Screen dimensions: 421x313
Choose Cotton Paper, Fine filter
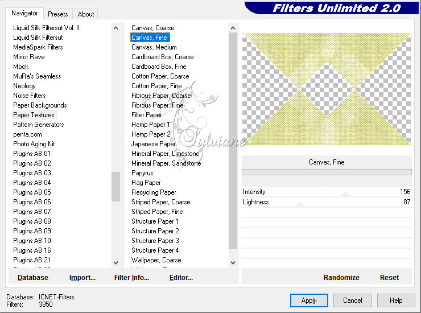tap(156, 86)
